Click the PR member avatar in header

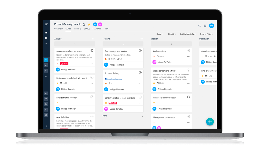[95, 24]
